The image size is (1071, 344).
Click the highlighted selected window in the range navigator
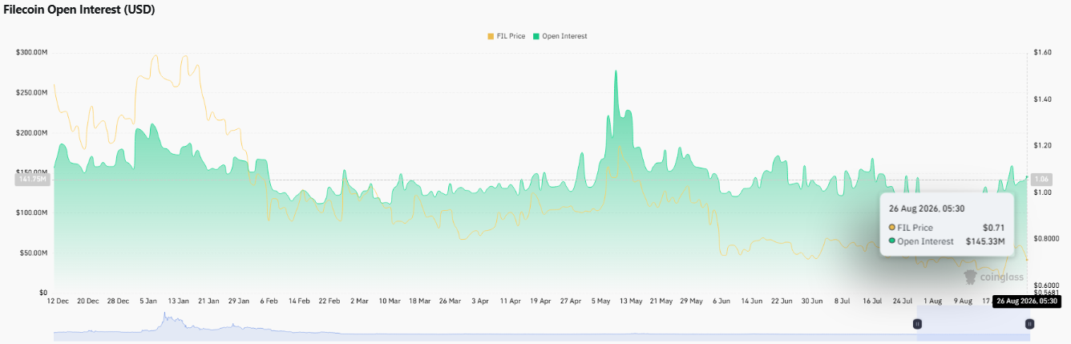click(x=973, y=324)
